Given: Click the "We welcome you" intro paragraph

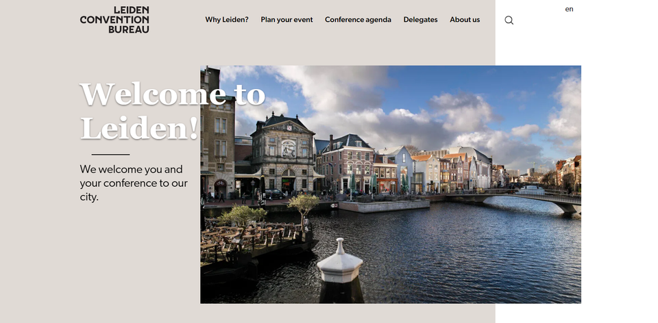Looking at the screenshot, I should (134, 183).
